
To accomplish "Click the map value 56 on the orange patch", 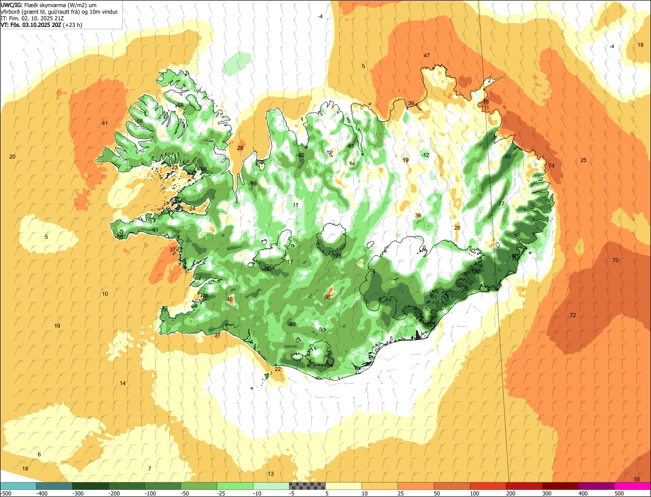I will 327,297.
